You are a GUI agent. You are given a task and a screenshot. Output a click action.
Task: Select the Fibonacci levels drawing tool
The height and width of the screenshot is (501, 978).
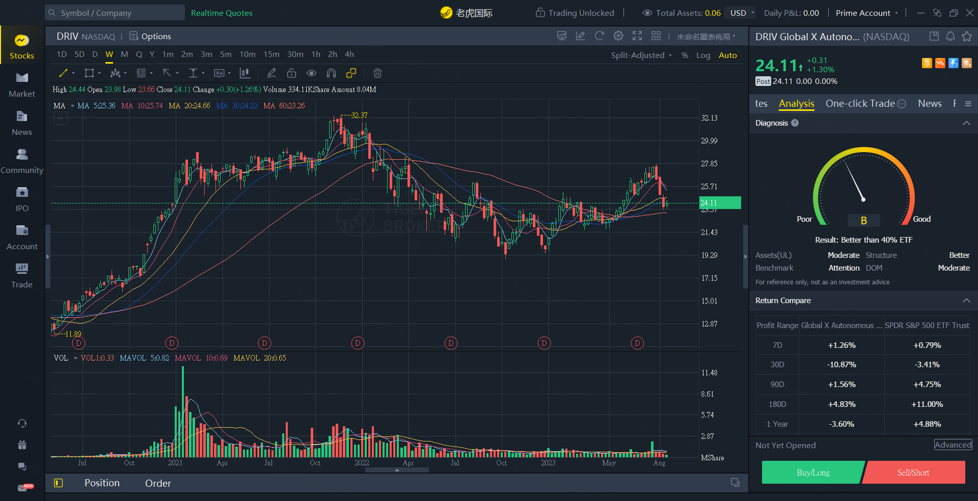[x=142, y=73]
